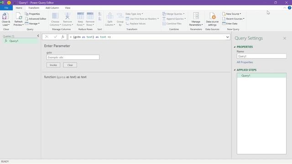This screenshot has width=292, height=164.
Task: Open Data source settings
Action: tap(212, 19)
